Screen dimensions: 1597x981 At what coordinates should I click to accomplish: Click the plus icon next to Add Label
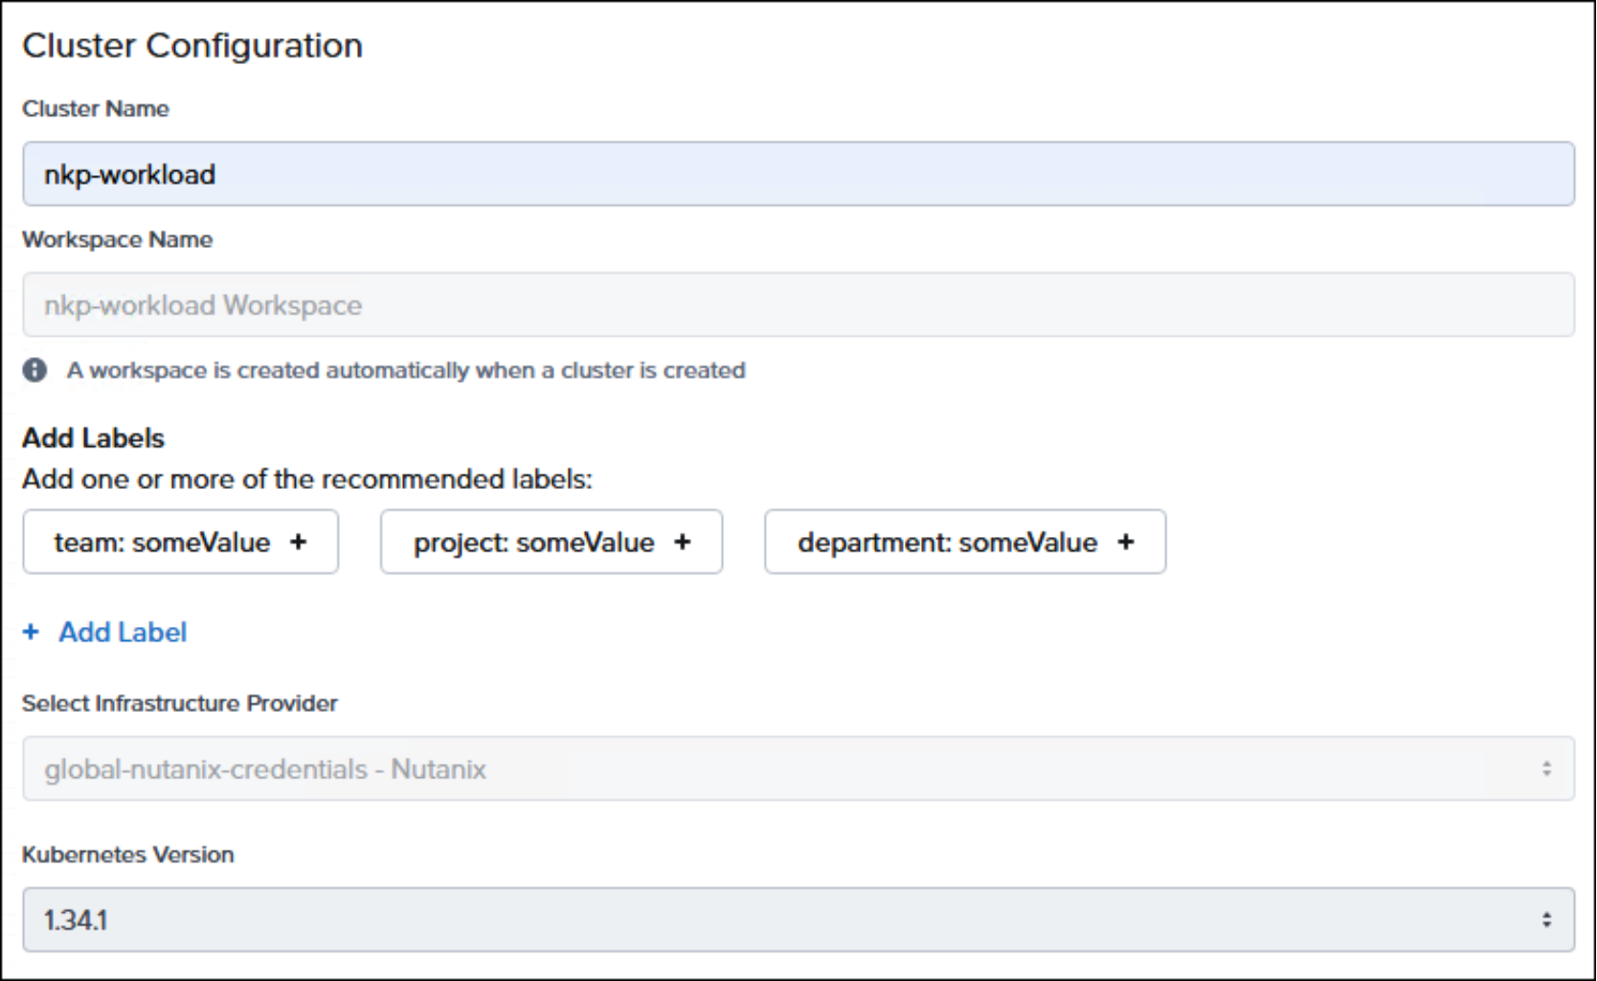click(x=32, y=632)
